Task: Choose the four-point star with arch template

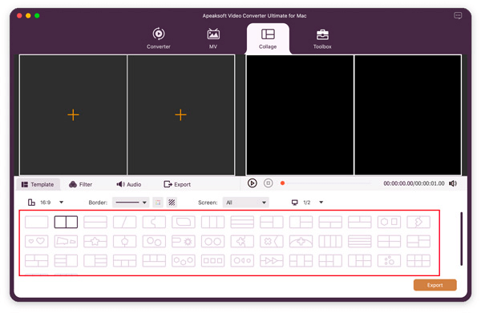Action: (301, 241)
